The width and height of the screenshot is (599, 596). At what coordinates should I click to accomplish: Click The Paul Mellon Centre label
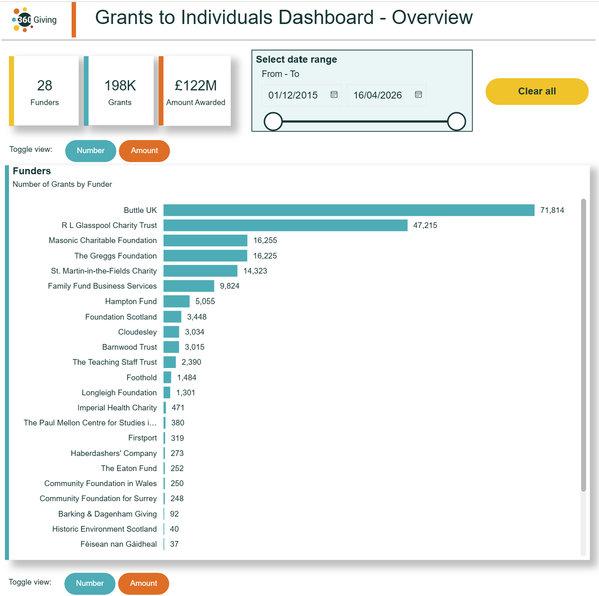90,423
